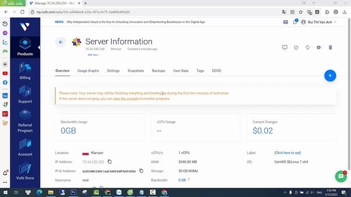Open the Account sidebar section
351x197 pixels.
[x=25, y=147]
